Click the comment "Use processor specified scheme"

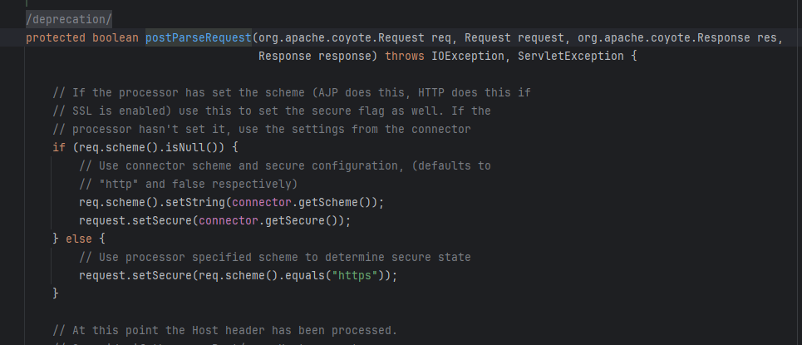[274, 257]
